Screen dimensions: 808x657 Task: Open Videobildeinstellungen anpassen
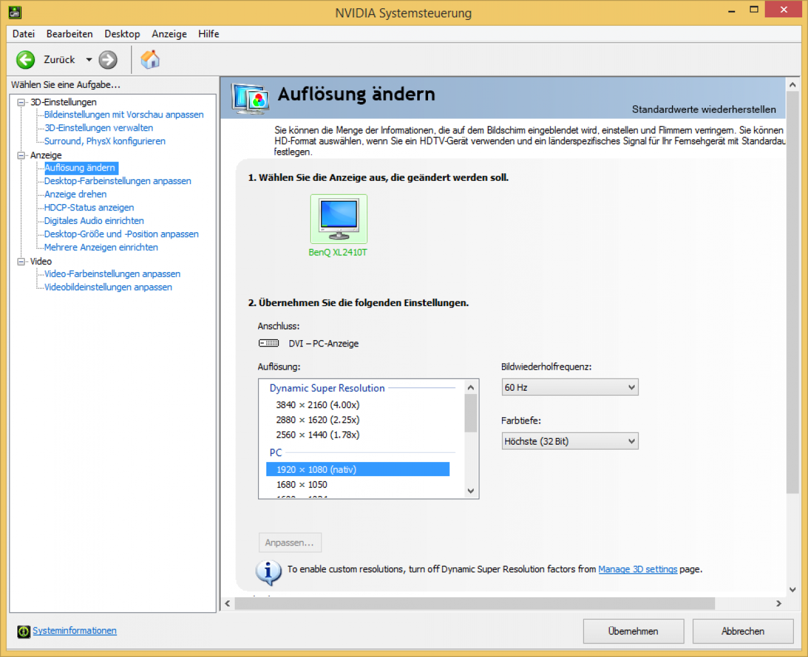point(108,287)
